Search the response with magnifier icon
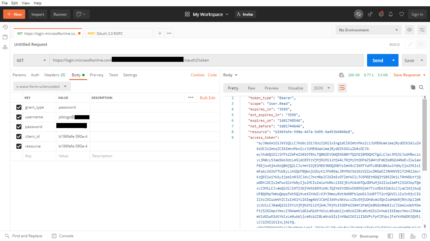 click(x=421, y=87)
